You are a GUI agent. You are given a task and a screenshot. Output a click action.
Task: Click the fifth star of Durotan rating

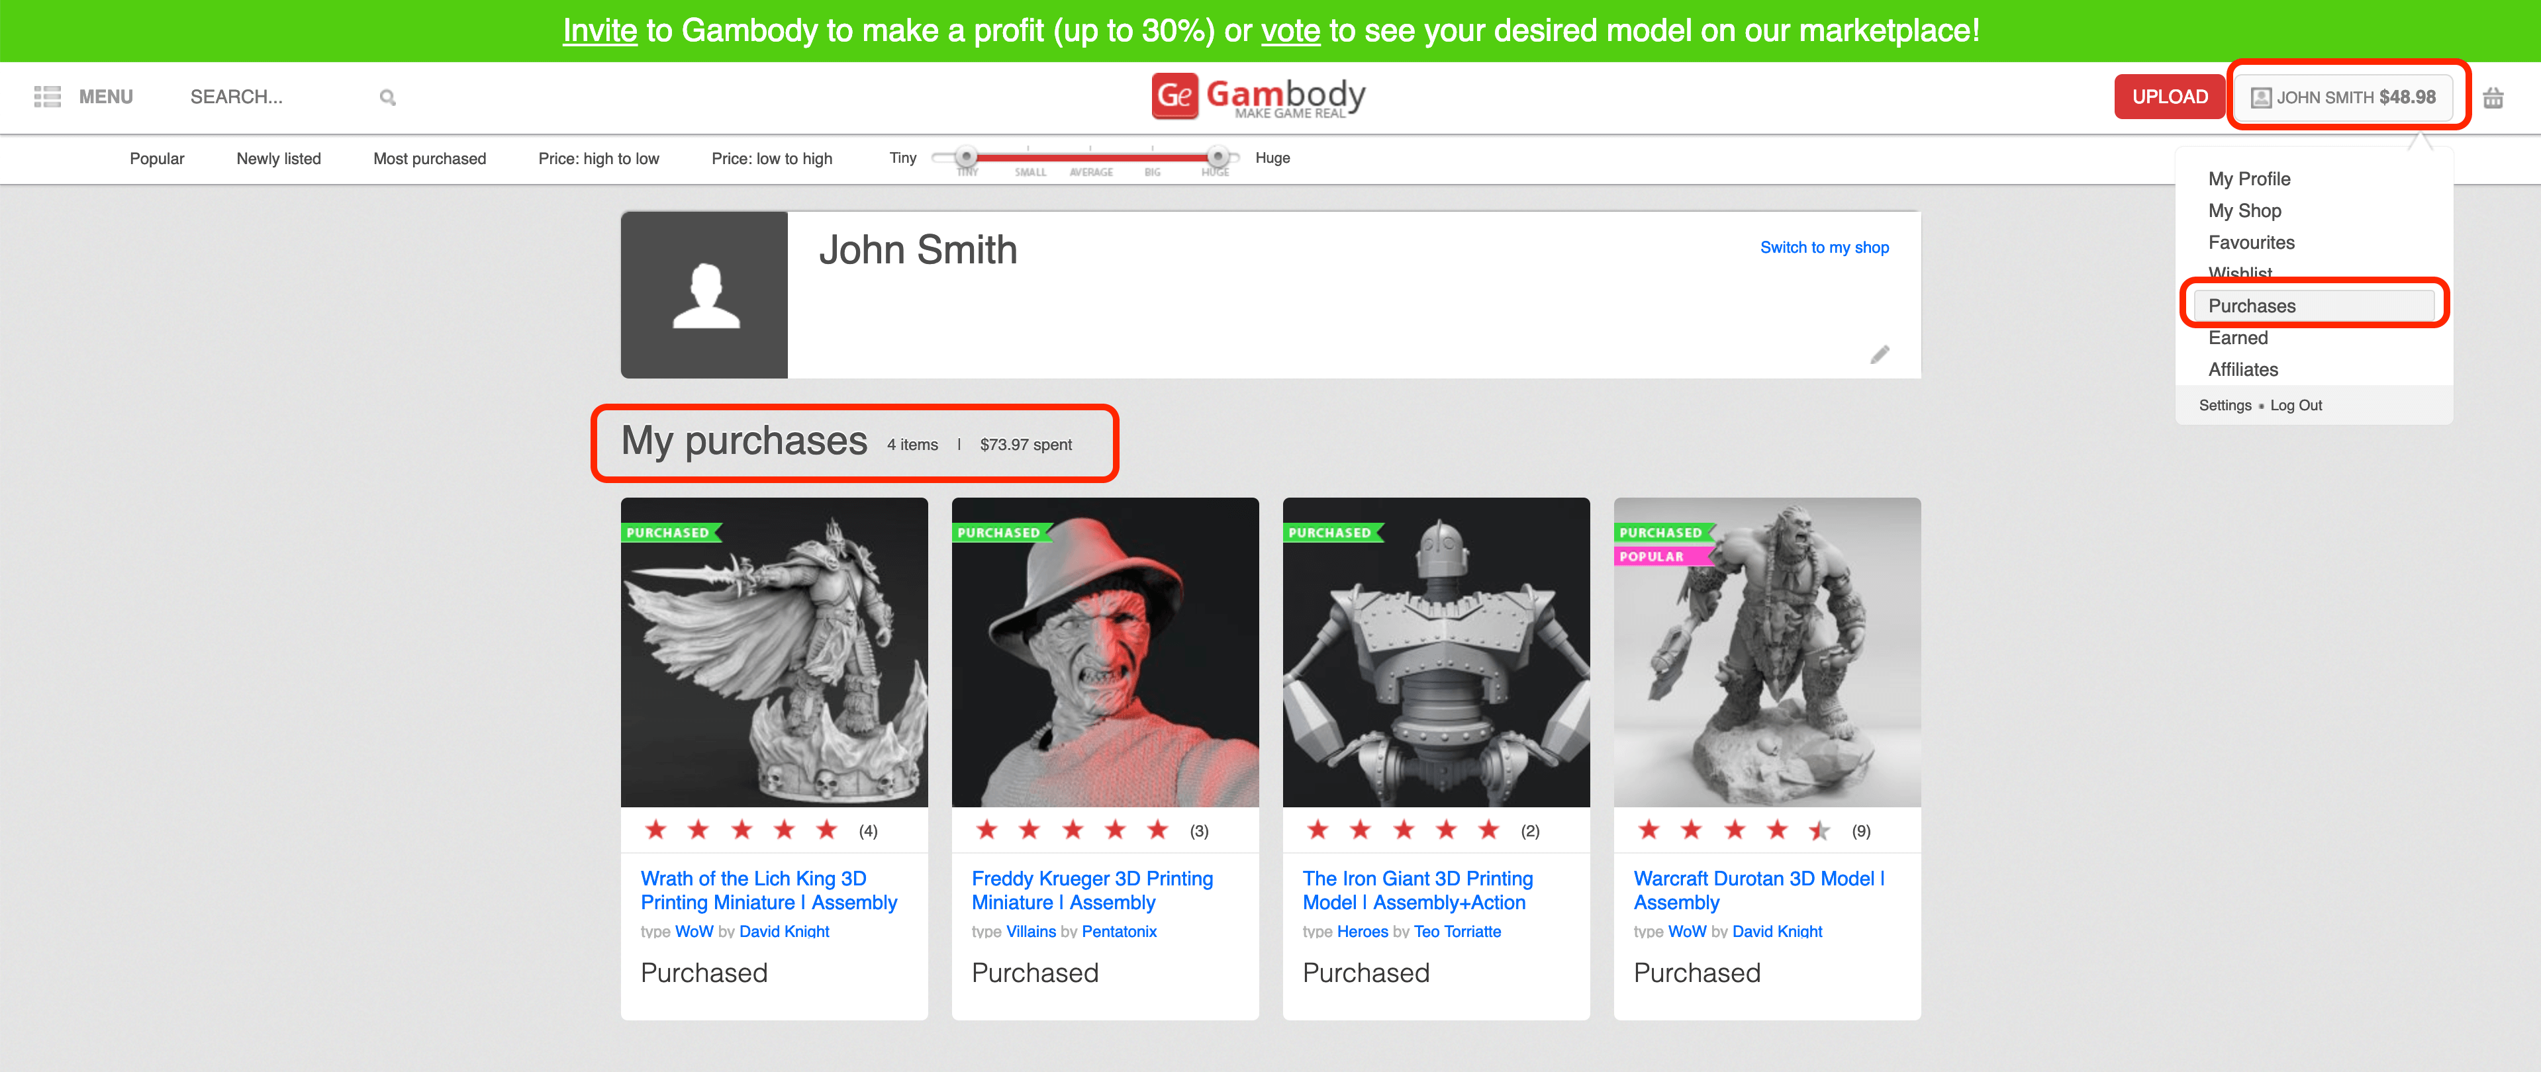(x=1819, y=831)
